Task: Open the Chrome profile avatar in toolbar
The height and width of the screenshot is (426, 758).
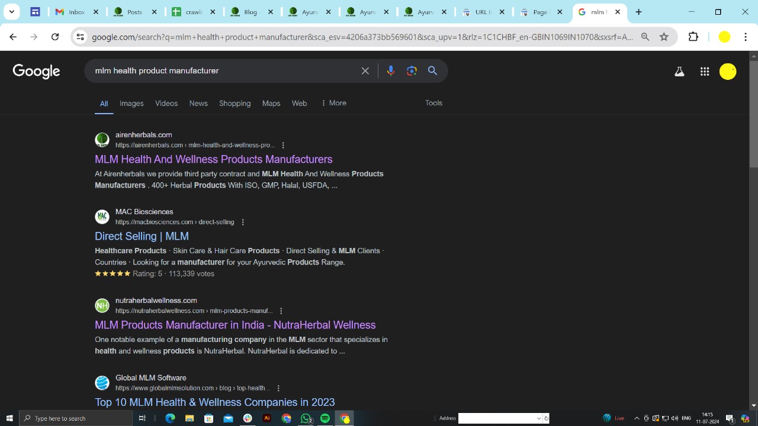Action: [x=724, y=37]
